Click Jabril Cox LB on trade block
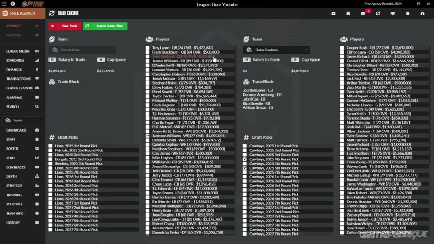This screenshot has height=244, width=434. click(x=254, y=99)
